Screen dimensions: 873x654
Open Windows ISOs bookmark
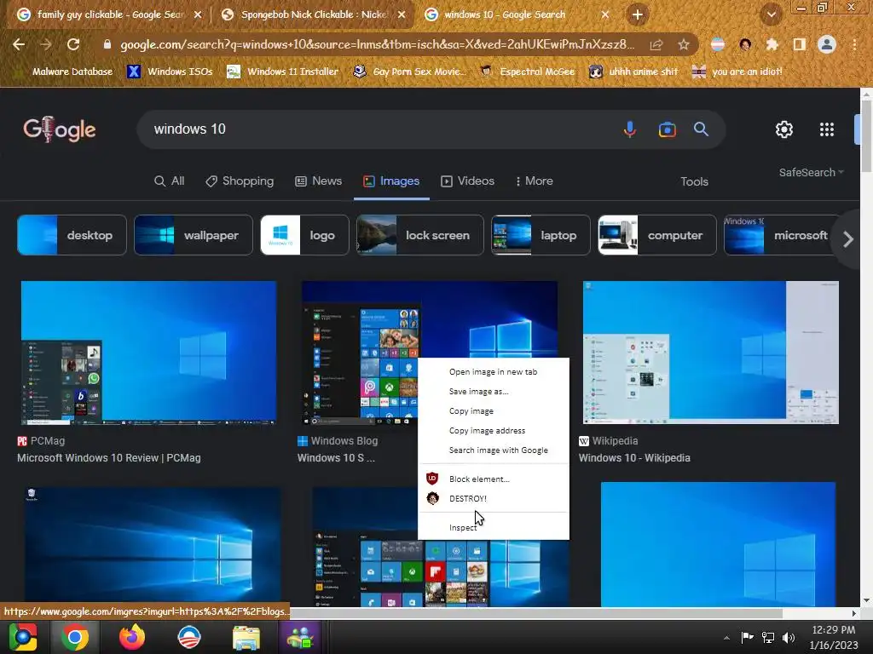[x=170, y=72]
